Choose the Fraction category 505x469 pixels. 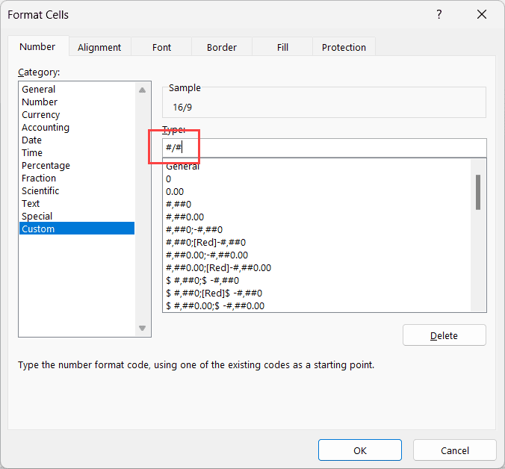tap(39, 178)
